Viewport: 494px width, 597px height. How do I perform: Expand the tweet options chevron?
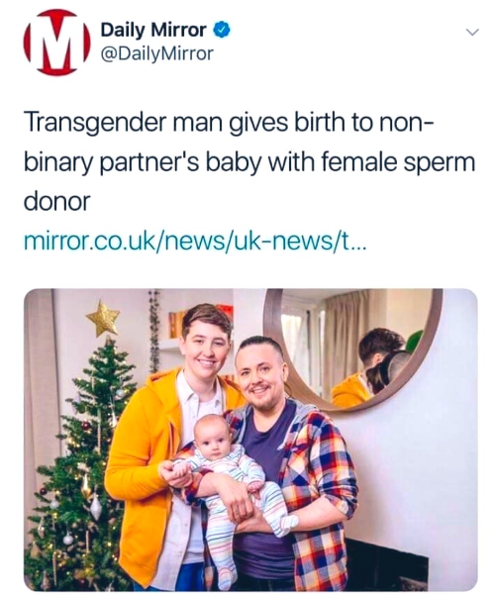coord(472,33)
